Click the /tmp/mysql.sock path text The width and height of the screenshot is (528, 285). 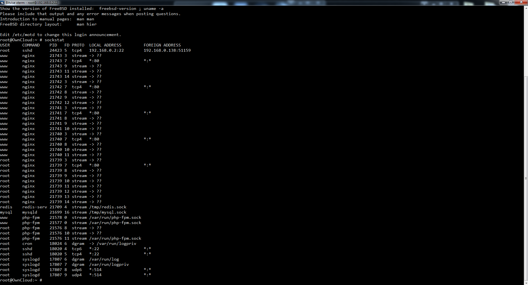point(108,212)
